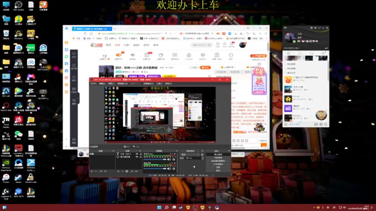
Task: Move OBS source down
Action: tap(136, 171)
